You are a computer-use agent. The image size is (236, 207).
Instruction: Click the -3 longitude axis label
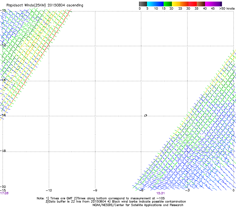tap(187, 190)
